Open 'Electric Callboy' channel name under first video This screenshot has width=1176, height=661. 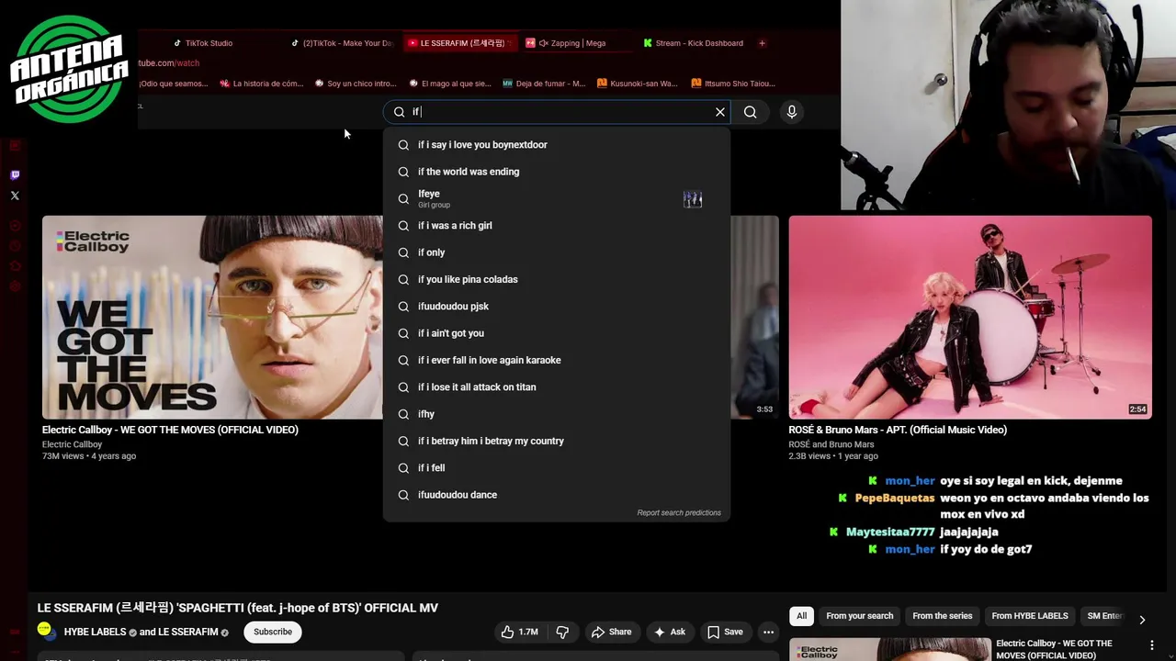coord(72,444)
